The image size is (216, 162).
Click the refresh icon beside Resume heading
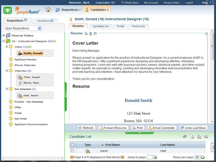(95, 33)
